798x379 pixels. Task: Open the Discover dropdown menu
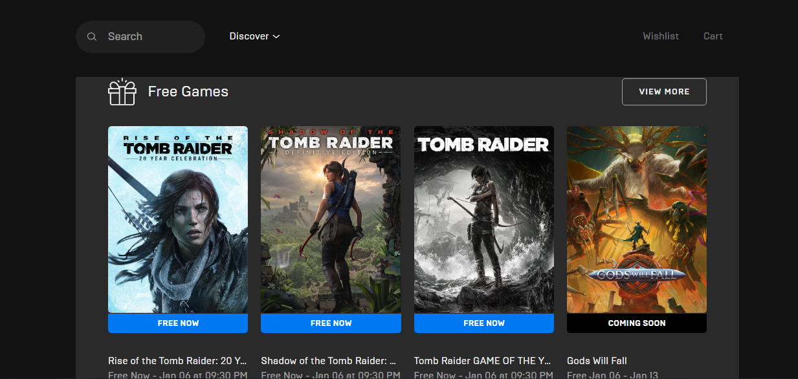tap(254, 36)
